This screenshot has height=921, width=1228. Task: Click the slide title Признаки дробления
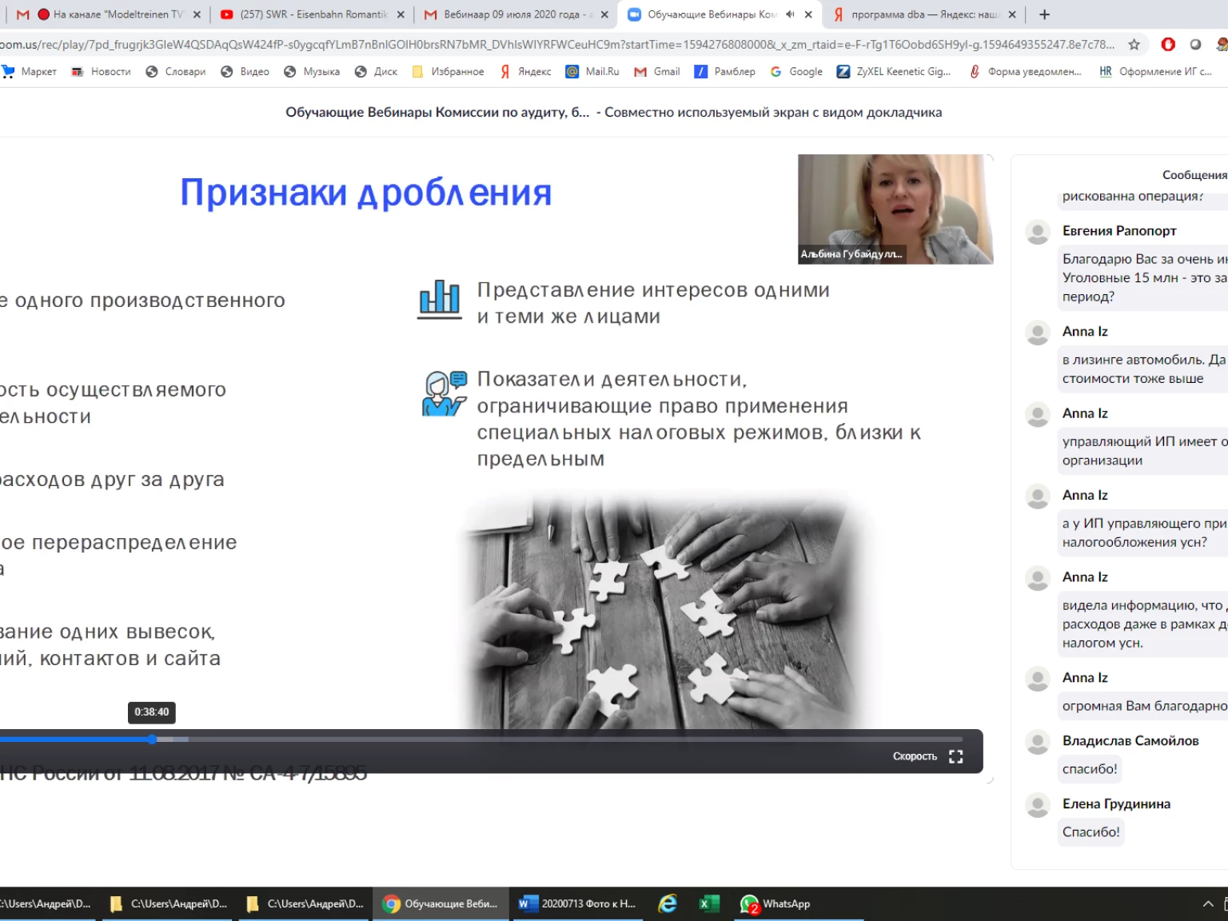[366, 193]
